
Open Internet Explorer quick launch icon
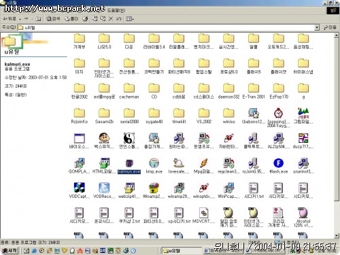34,251
